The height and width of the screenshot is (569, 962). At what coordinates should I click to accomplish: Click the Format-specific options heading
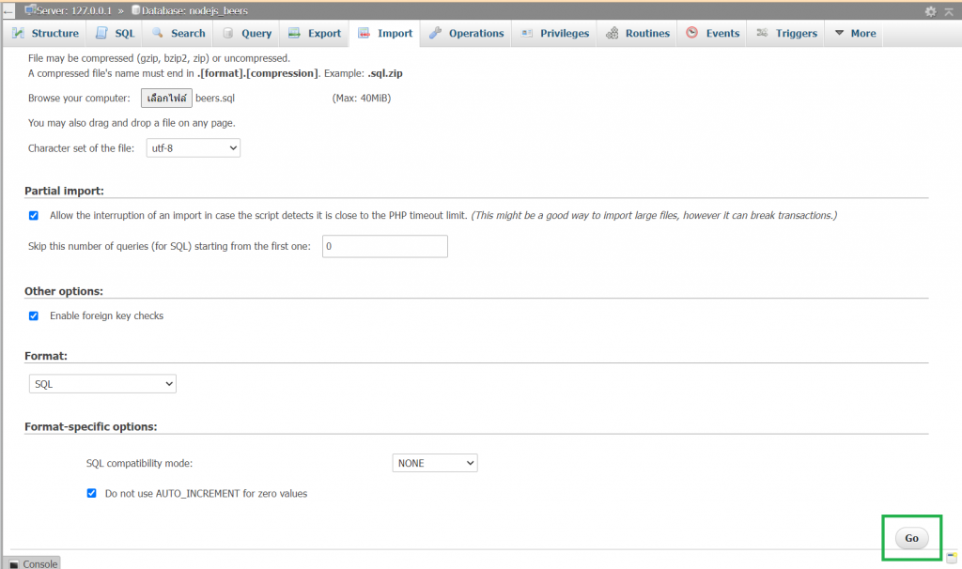click(91, 426)
